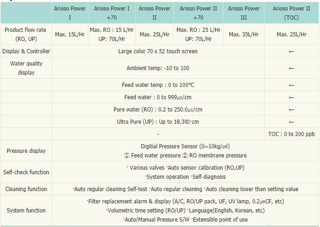Click 'Volumetric time setting (RO/UP)' line

click(x=185, y=210)
